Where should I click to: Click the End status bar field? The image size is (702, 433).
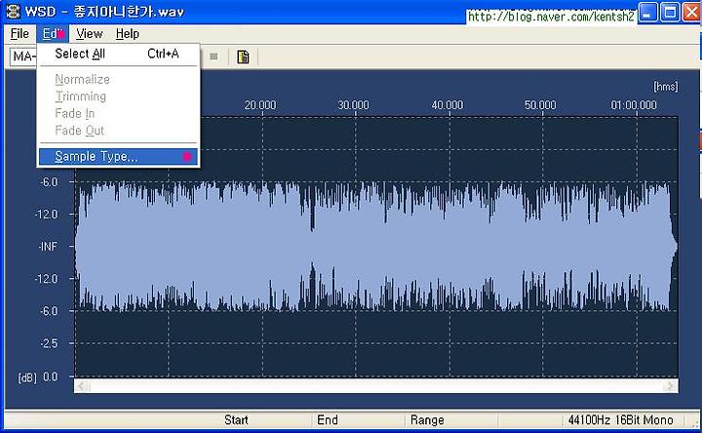[x=328, y=420]
